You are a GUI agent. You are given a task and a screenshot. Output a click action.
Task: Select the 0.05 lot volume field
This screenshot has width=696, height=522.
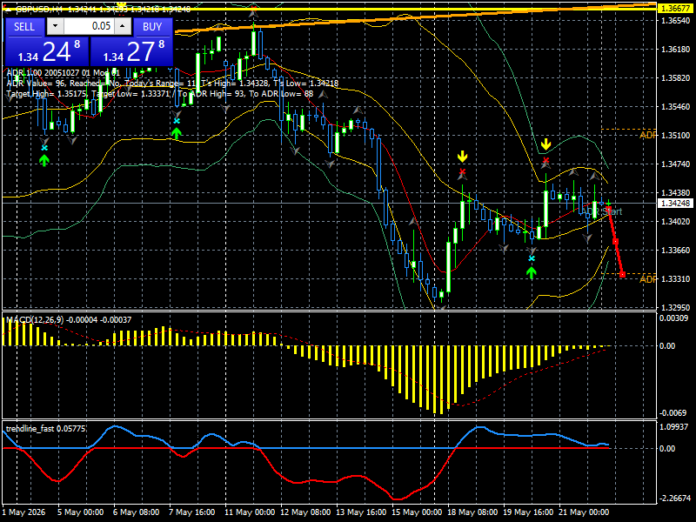coord(89,26)
